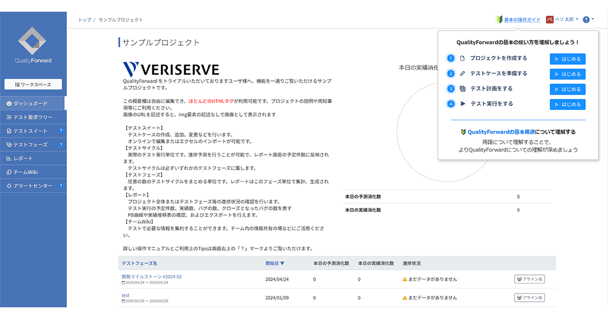Expand the question mark help dropdown
This screenshot has width=608, height=319.
[x=588, y=19]
